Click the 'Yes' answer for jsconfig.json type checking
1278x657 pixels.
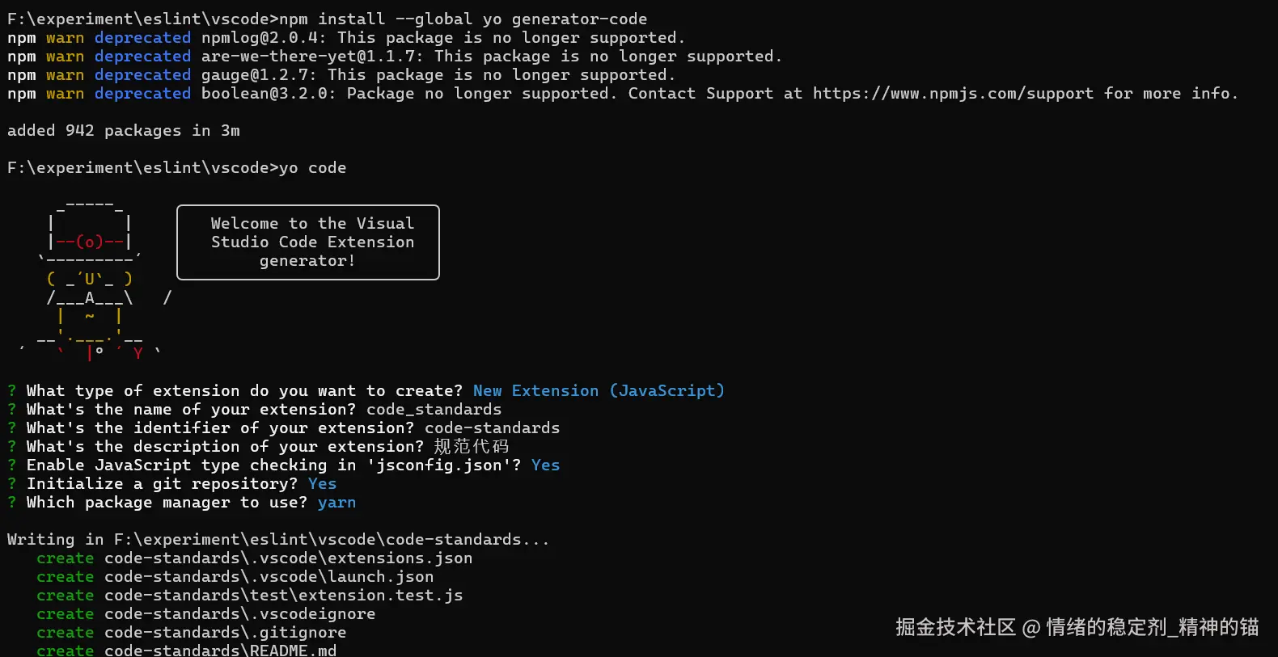pyautogui.click(x=545, y=465)
